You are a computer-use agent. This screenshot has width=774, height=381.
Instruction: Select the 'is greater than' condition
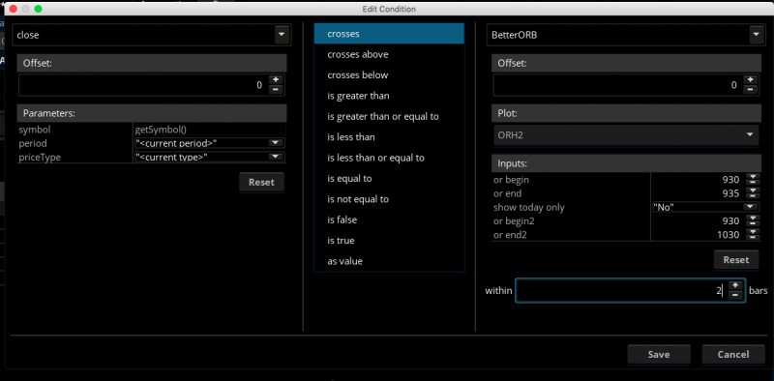389,97
